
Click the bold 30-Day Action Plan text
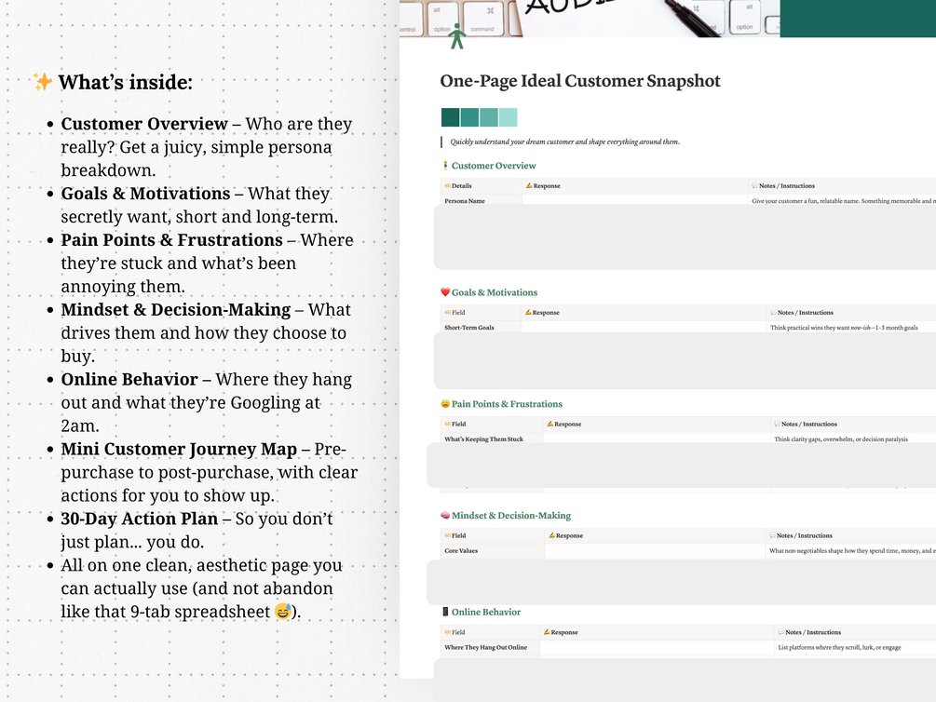pyautogui.click(x=139, y=519)
